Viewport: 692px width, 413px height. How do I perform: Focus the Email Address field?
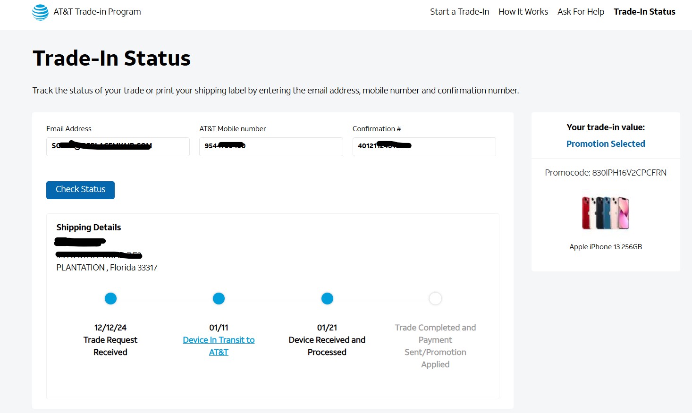tap(118, 146)
